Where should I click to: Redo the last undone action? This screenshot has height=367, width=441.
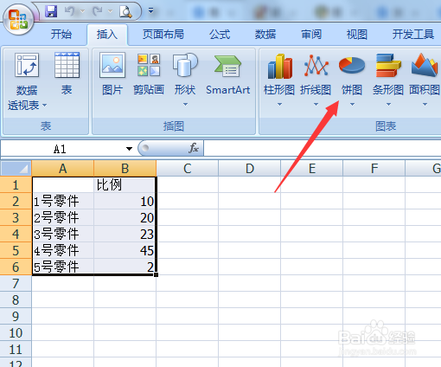[x=97, y=11]
